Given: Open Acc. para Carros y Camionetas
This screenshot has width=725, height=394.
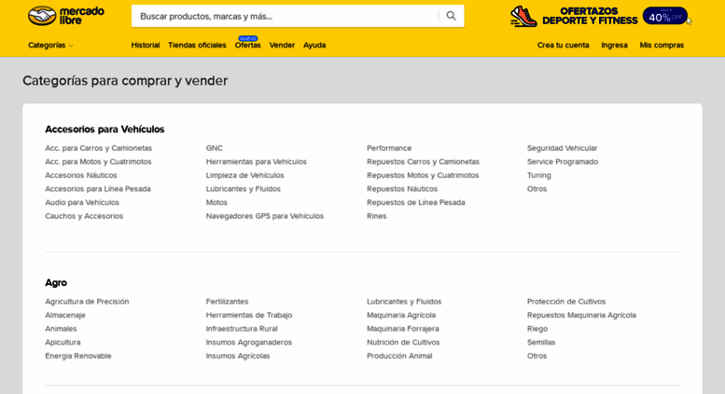Looking at the screenshot, I should click(x=99, y=148).
